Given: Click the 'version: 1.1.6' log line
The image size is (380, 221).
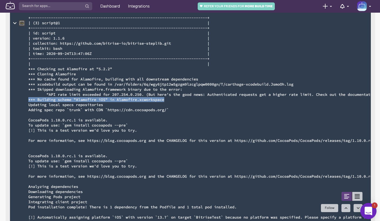Looking at the screenshot, I should [49, 38].
